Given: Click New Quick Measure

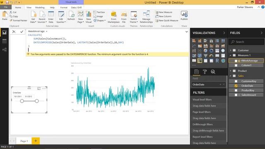Looking at the screenshot, I should [167, 20].
